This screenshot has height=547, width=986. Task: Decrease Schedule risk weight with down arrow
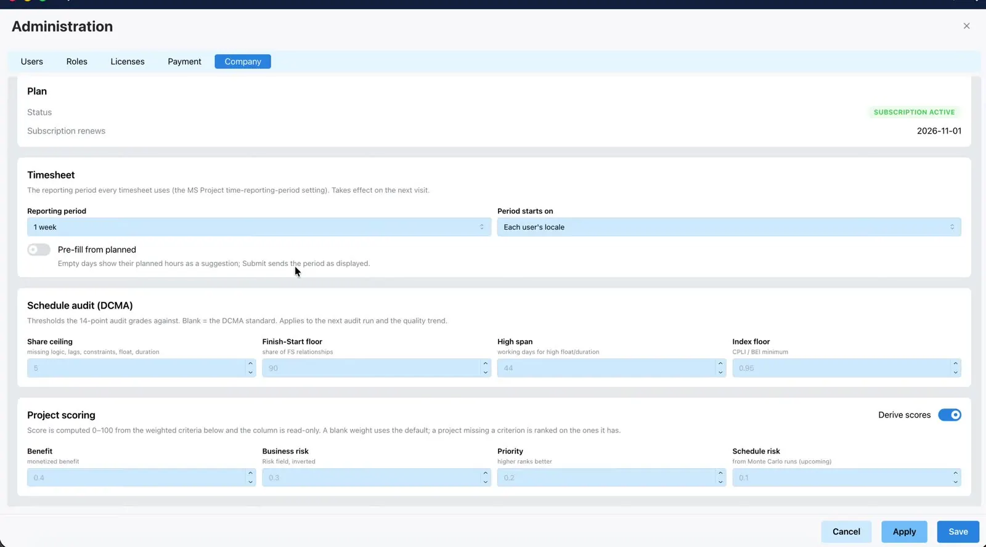[x=955, y=482]
